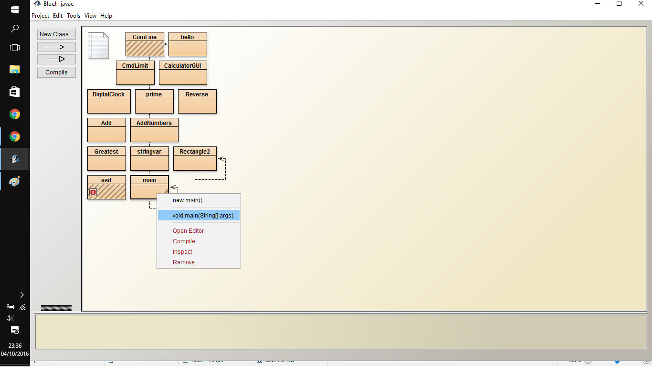This screenshot has width=652, height=374.
Task: Invoke new main() from the context menu
Action: pos(188,200)
